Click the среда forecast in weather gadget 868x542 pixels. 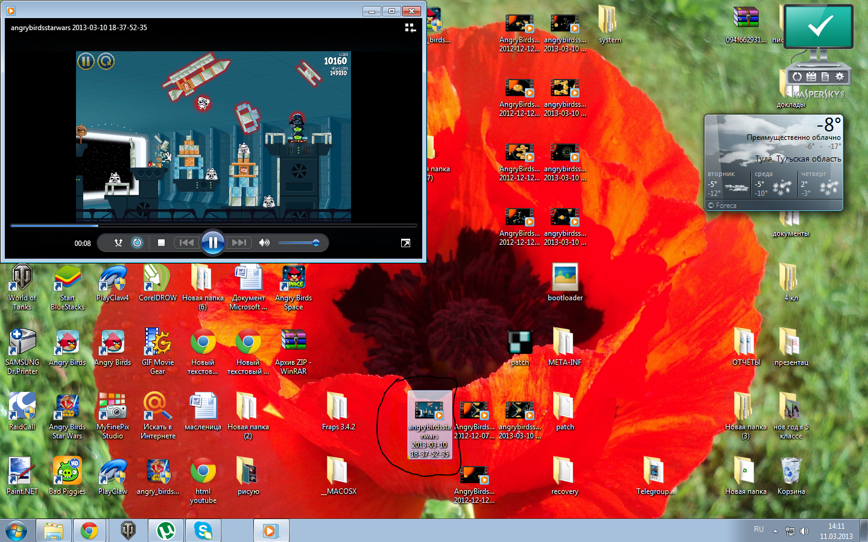(x=773, y=184)
